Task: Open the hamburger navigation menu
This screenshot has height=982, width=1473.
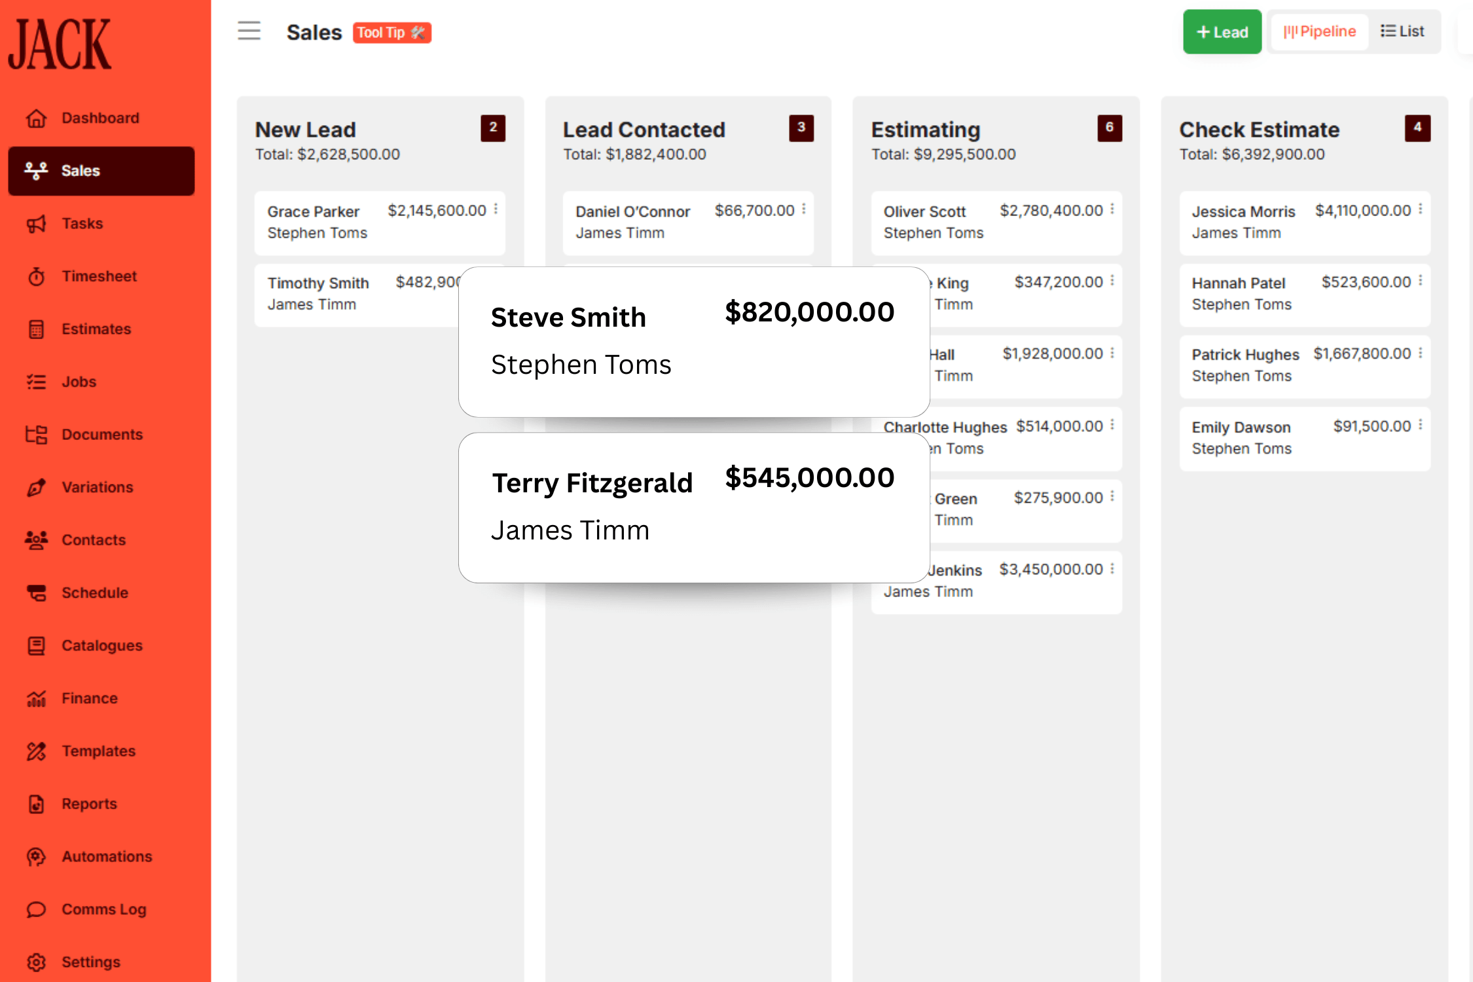Action: click(249, 31)
